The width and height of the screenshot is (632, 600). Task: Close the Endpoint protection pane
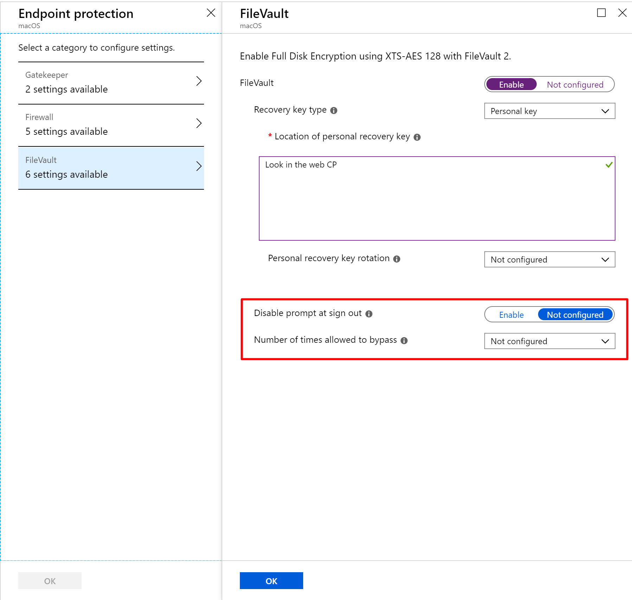211,13
